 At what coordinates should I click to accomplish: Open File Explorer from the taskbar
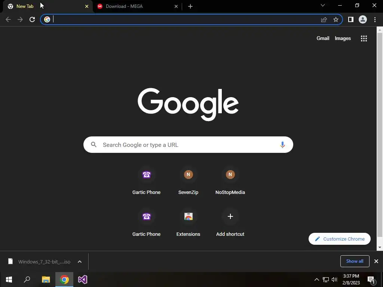(x=46, y=280)
